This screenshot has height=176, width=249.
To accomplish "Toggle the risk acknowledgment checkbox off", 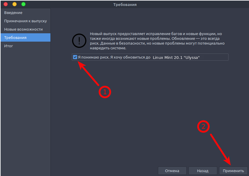I will [74, 57].
